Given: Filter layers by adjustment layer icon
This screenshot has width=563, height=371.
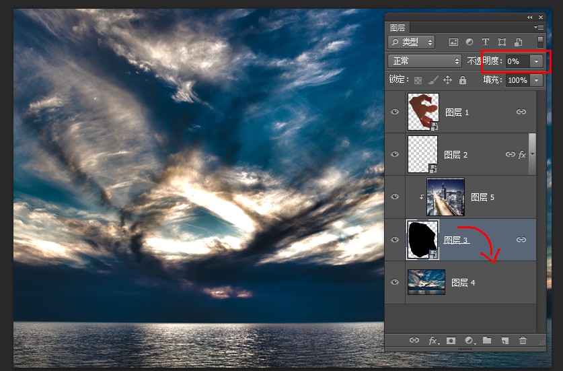Looking at the screenshot, I should point(470,42).
